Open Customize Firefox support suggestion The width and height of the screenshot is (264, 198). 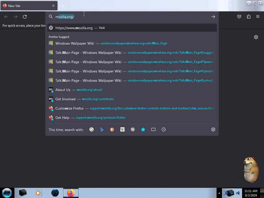pos(132,108)
